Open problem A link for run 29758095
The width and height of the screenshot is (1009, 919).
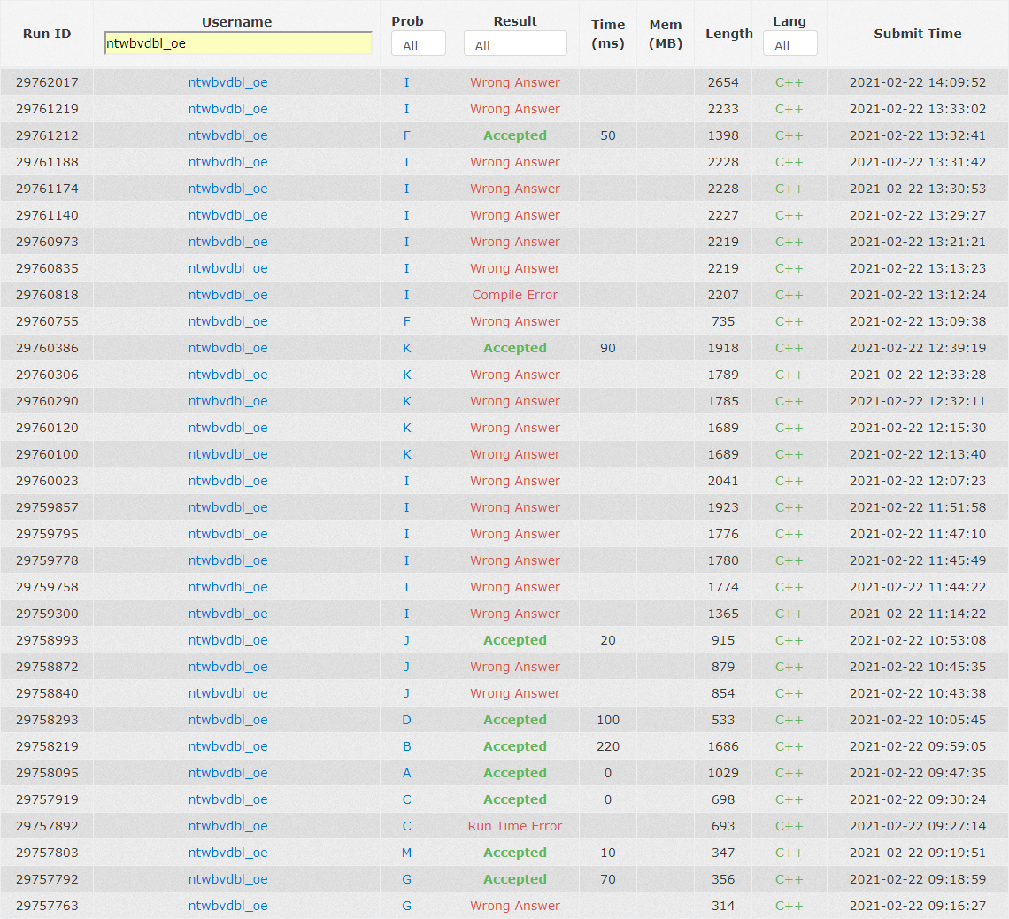[x=407, y=773]
